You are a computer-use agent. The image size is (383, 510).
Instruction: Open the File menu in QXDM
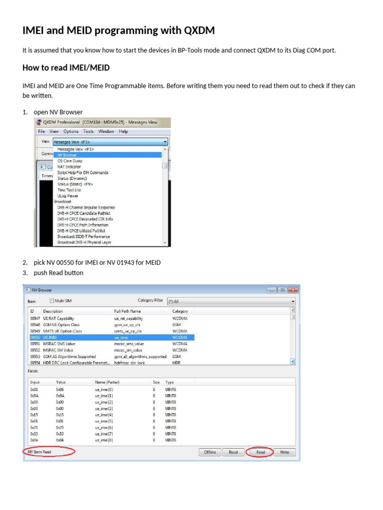click(41, 131)
